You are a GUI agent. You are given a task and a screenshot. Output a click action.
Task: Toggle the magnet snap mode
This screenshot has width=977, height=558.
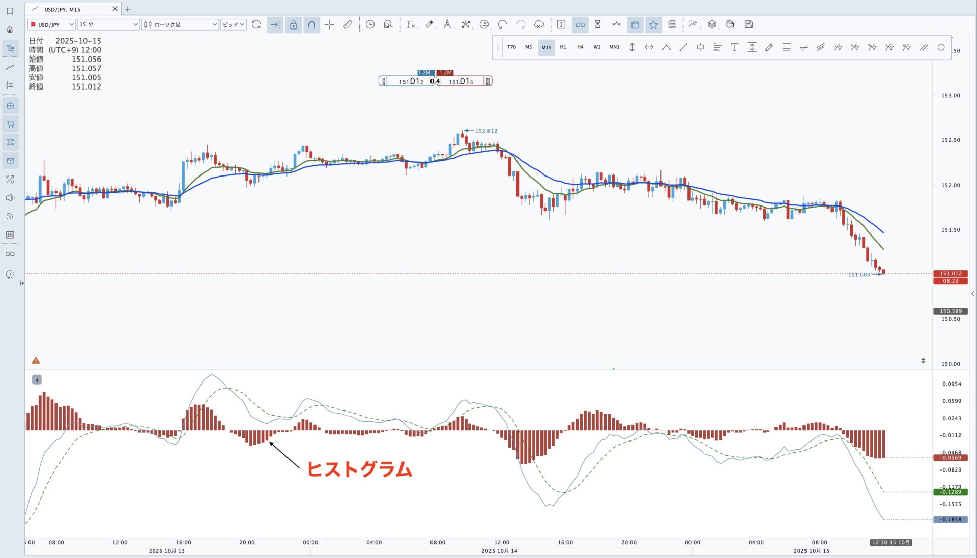[311, 24]
